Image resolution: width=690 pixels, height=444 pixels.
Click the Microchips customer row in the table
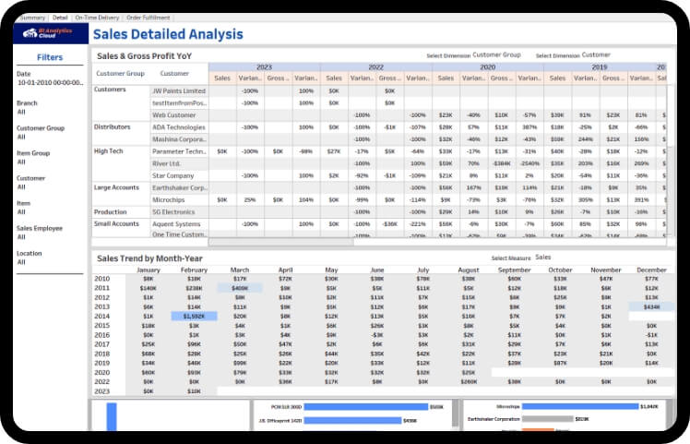pos(168,200)
